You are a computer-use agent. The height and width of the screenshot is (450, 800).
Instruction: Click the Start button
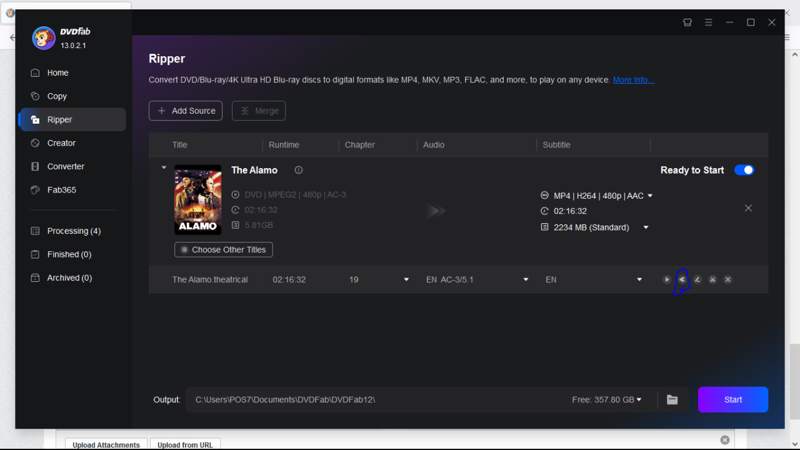pyautogui.click(x=733, y=399)
